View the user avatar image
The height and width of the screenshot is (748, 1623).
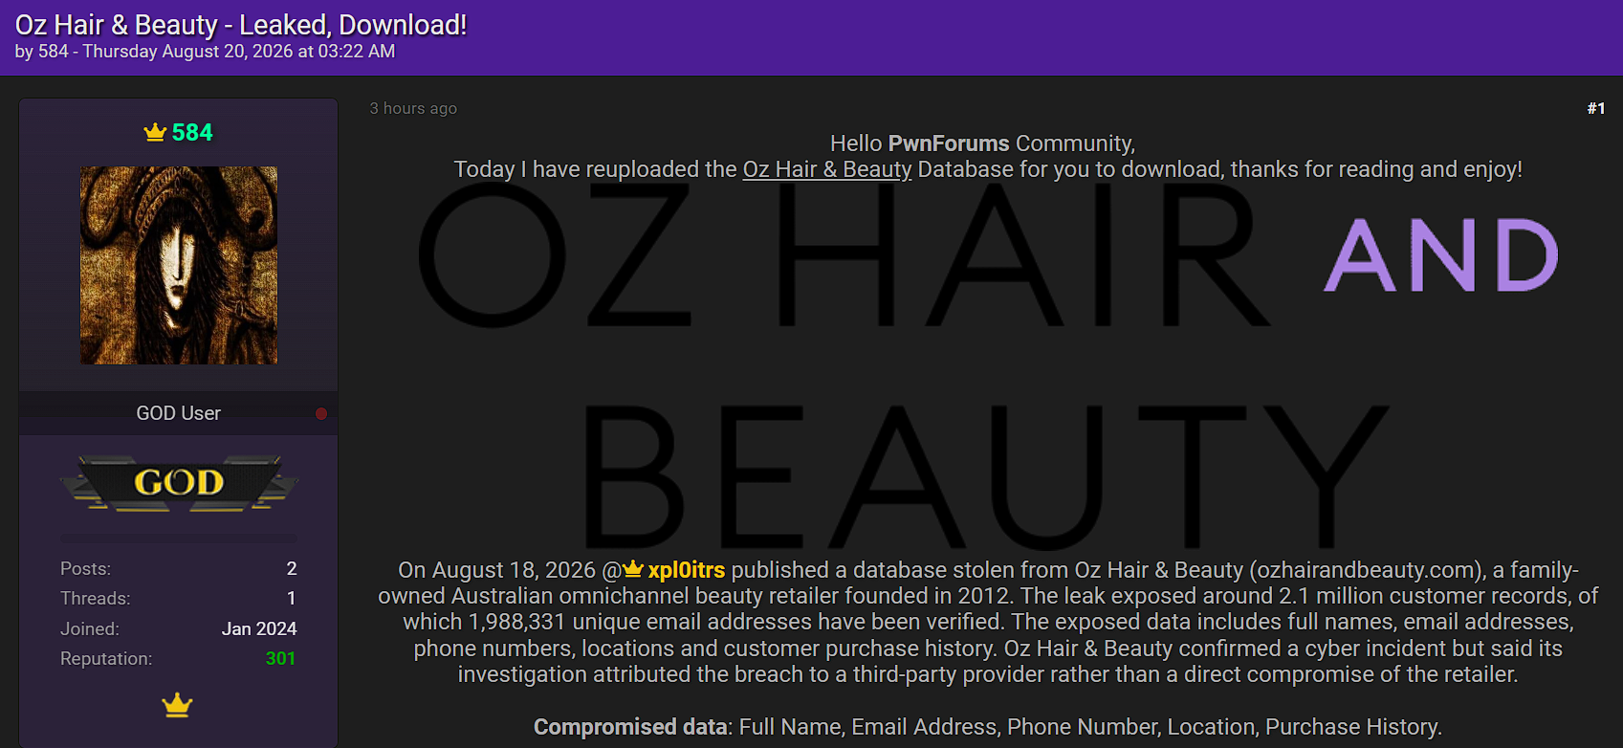point(179,265)
